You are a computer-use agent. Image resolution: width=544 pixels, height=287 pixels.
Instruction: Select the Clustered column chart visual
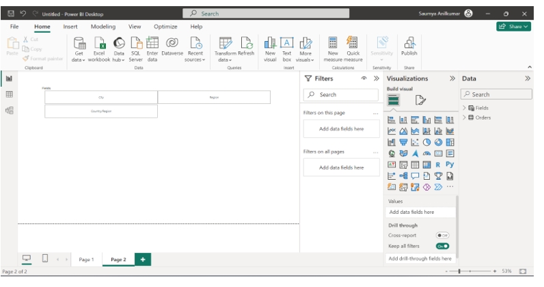[x=426, y=120]
